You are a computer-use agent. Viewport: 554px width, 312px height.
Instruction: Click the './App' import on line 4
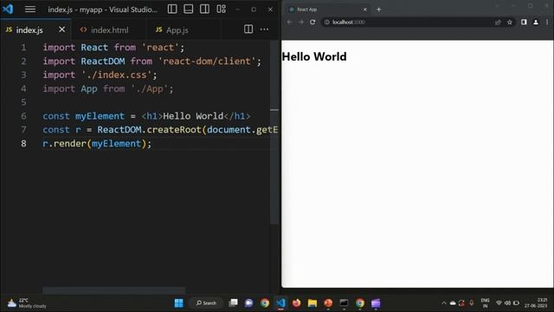(x=150, y=88)
